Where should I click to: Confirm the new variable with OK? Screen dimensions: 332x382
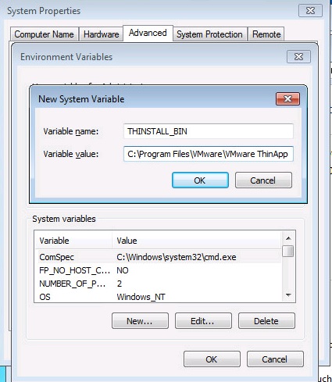(x=200, y=180)
